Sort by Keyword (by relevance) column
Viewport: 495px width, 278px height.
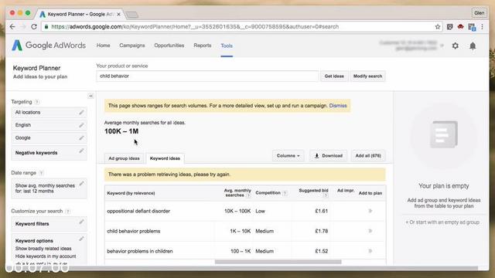click(131, 193)
